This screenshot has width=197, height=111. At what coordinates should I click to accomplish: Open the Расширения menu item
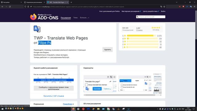pyautogui.click(x=66, y=18)
